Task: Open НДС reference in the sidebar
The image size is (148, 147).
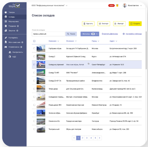Action: 14,57
